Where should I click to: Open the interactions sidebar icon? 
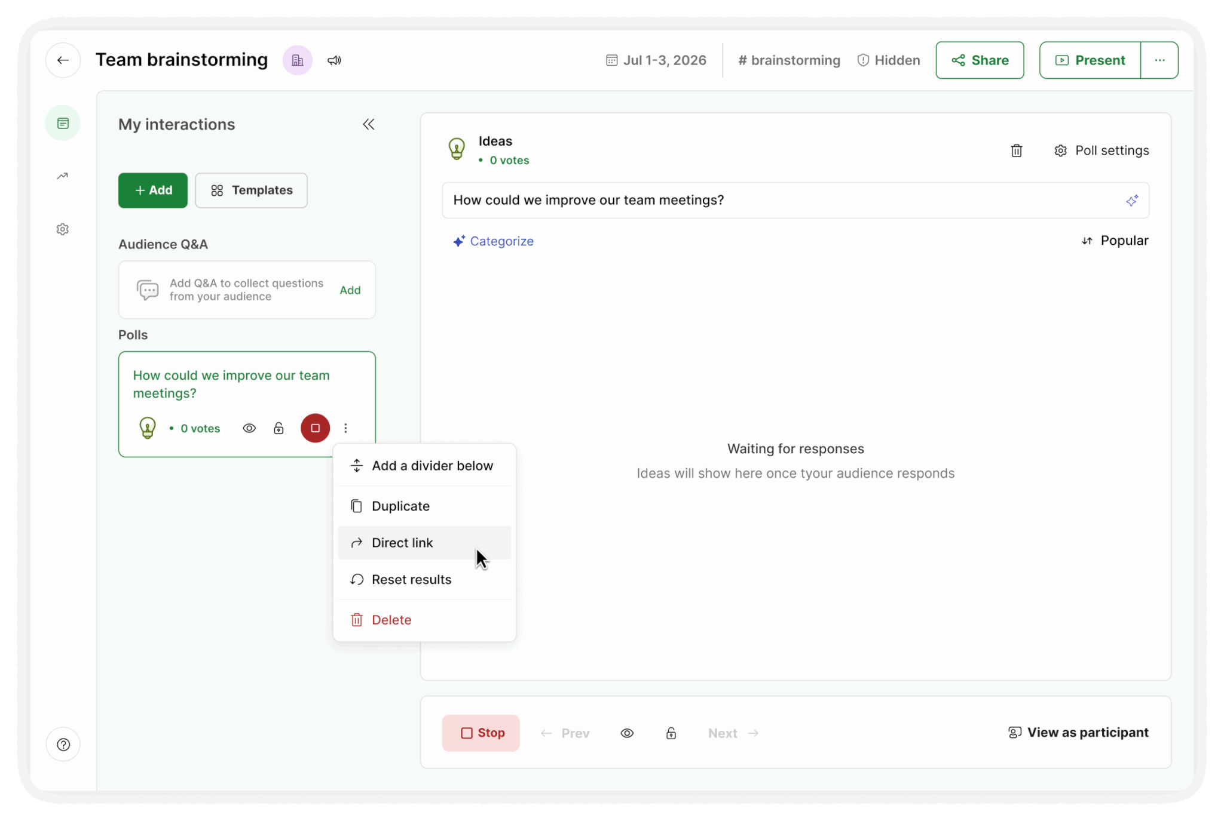click(x=63, y=123)
